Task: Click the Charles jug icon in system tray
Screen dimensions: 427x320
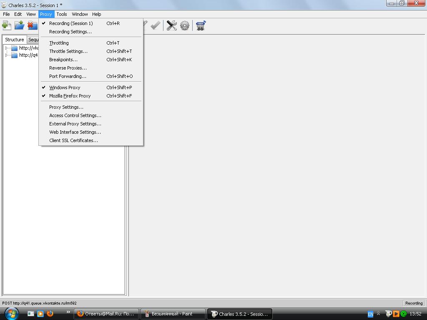Action: click(389, 314)
